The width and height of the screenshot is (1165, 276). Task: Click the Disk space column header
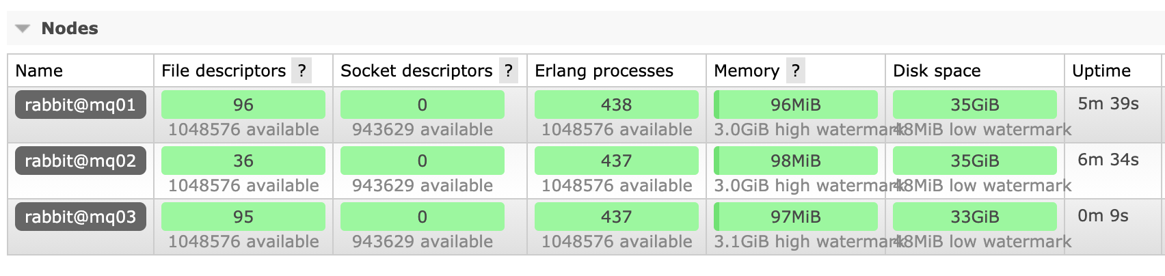937,70
